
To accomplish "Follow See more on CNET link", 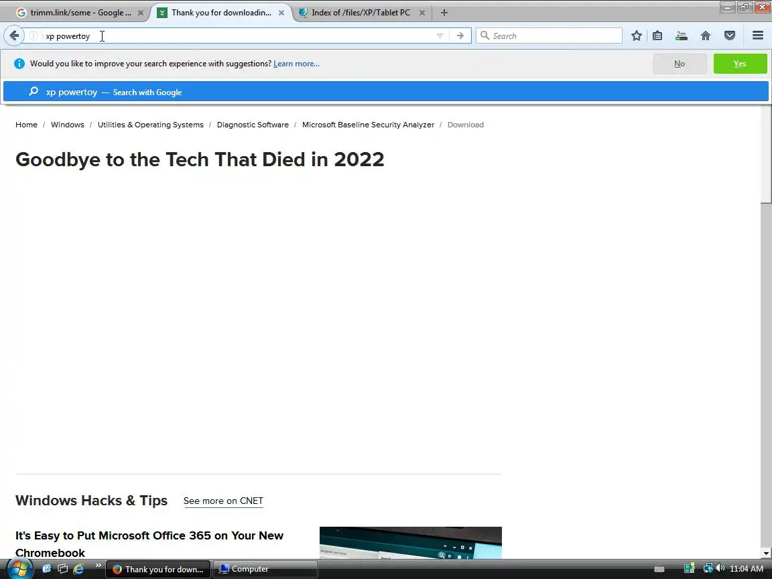I will [x=223, y=501].
